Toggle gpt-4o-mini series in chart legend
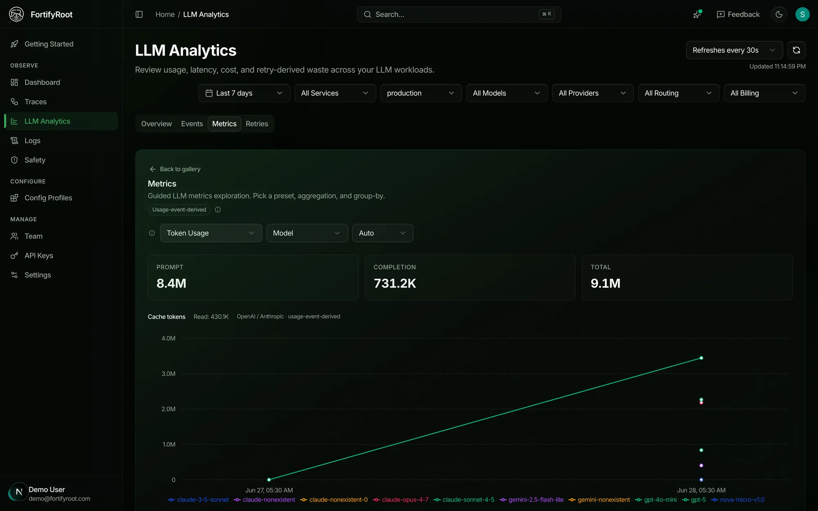 point(656,500)
